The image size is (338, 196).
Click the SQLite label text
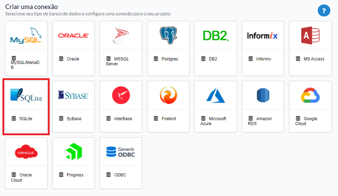pyautogui.click(x=26, y=118)
